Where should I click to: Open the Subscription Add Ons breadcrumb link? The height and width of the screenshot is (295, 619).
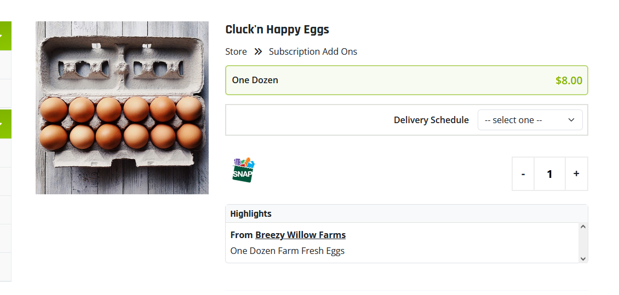(x=313, y=51)
